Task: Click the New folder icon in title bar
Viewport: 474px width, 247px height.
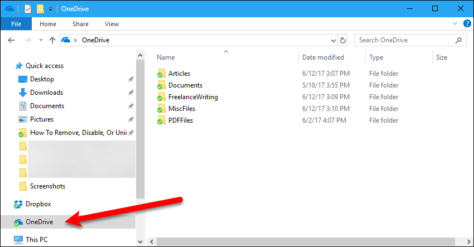Action: [x=40, y=8]
